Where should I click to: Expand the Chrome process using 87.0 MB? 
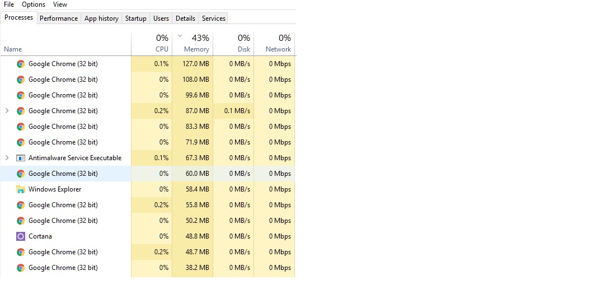(7, 111)
